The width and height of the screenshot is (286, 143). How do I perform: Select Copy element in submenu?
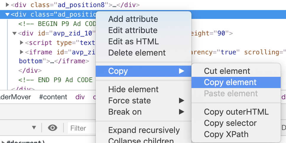tap(236, 82)
